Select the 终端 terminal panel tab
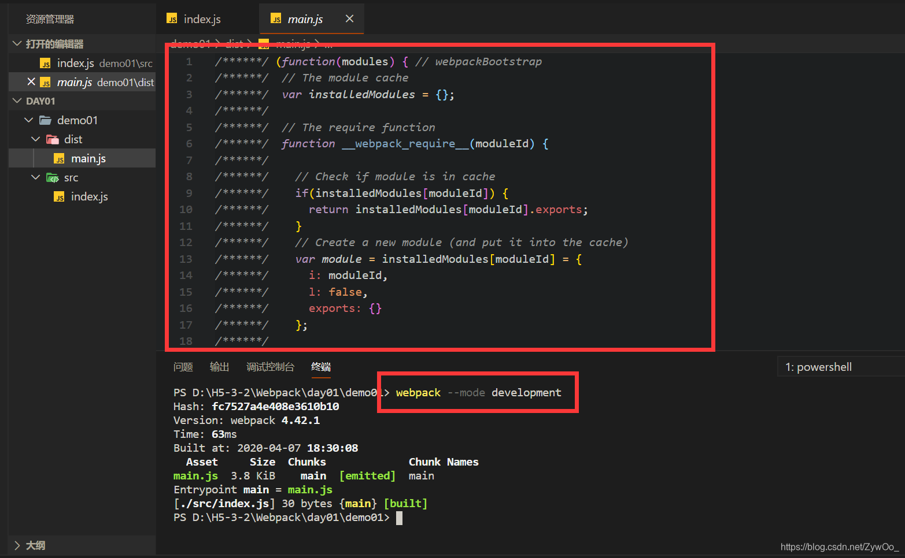905x558 pixels. click(321, 367)
